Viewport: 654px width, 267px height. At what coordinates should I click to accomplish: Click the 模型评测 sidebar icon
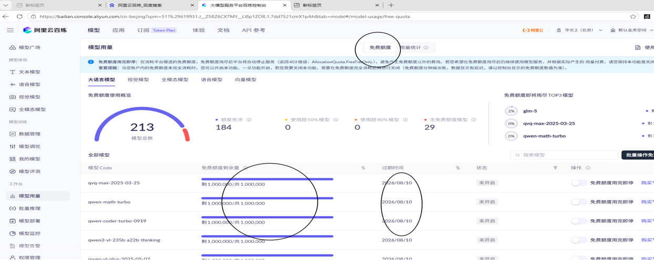[13, 172]
